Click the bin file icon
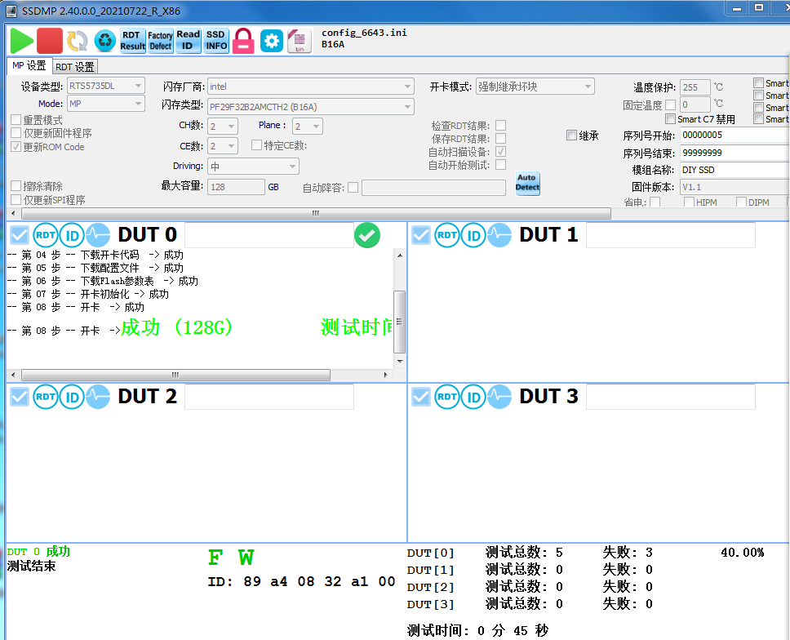The width and height of the screenshot is (790, 640). point(299,41)
